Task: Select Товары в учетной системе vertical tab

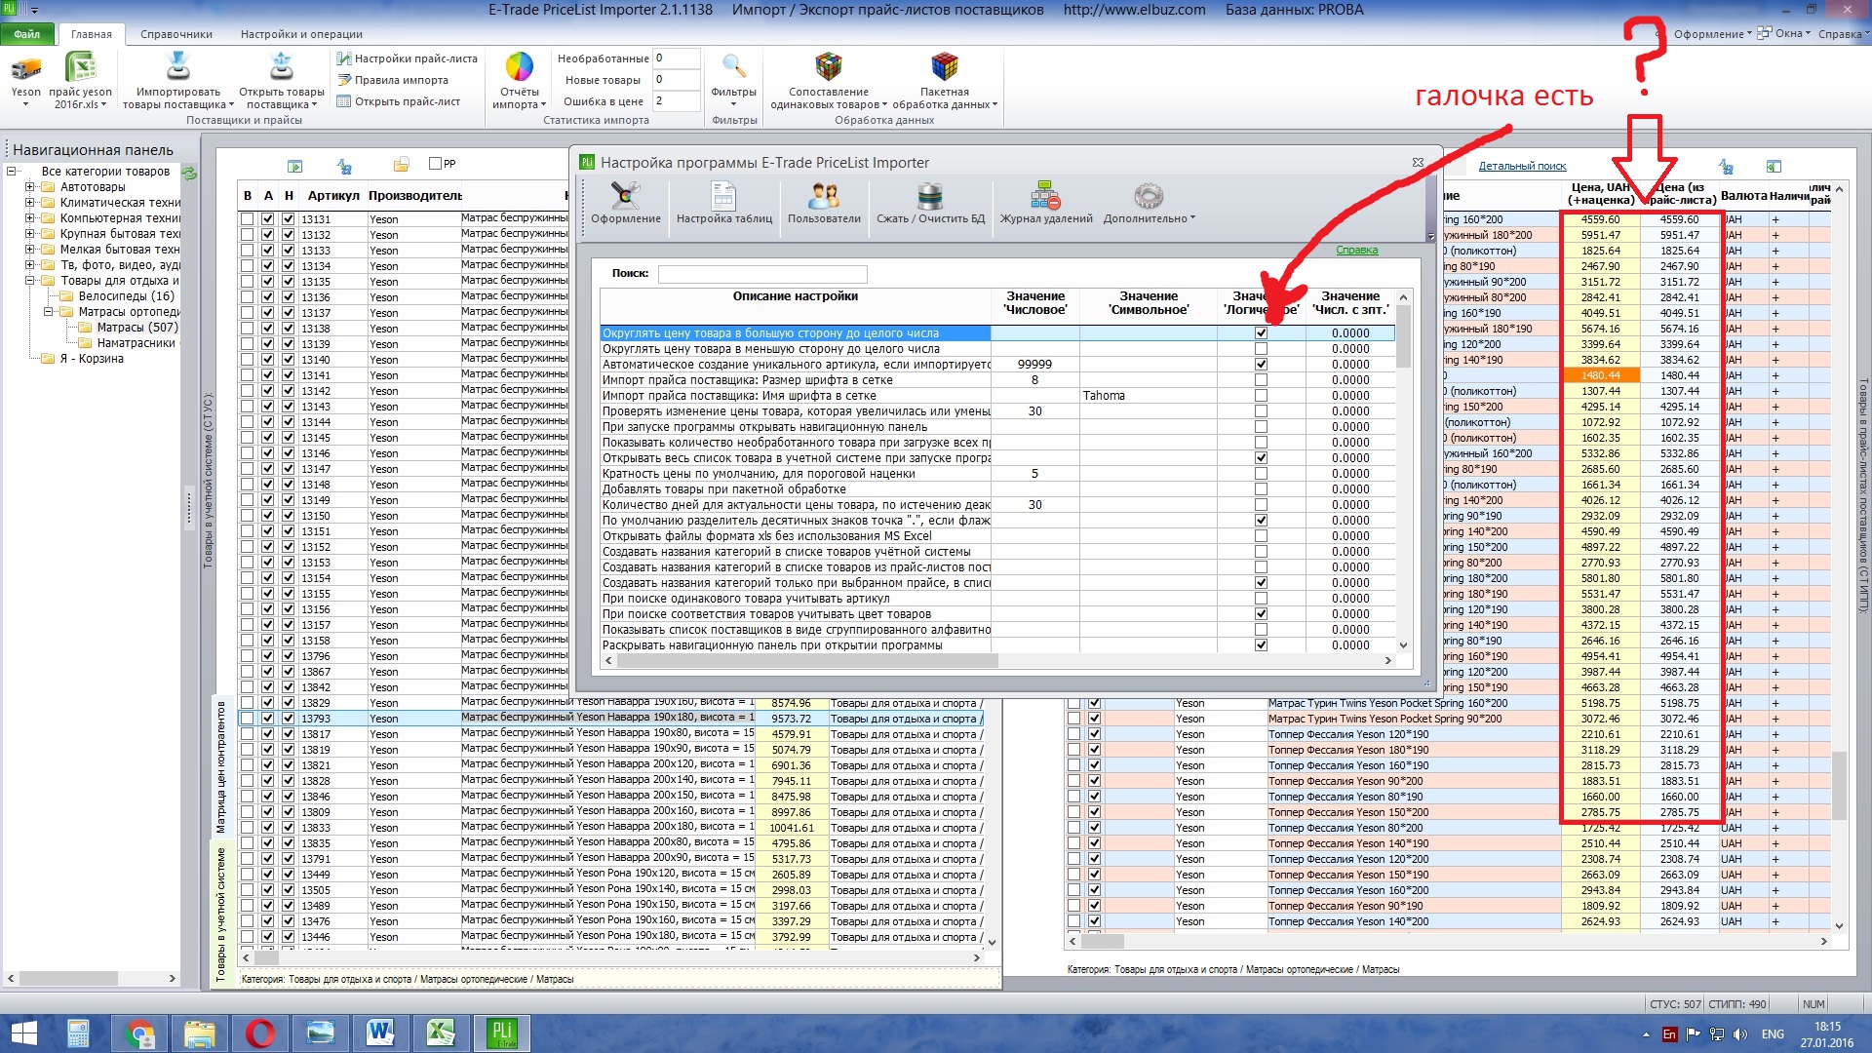Action: pyautogui.click(x=221, y=915)
